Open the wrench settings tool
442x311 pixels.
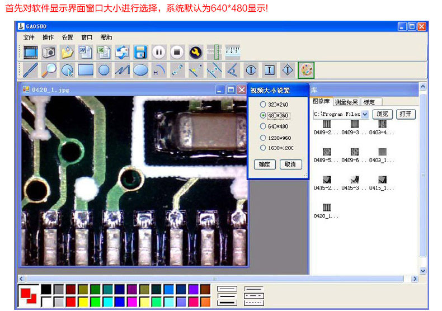point(196,52)
